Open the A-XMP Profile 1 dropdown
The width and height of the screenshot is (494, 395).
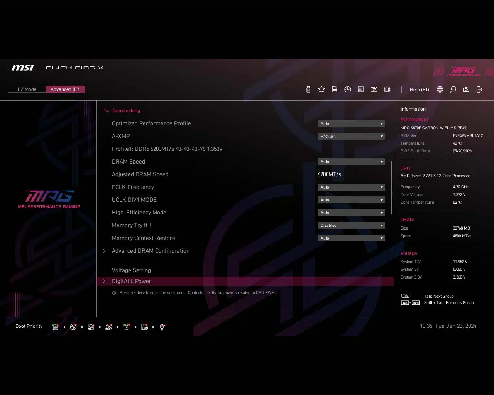point(351,137)
